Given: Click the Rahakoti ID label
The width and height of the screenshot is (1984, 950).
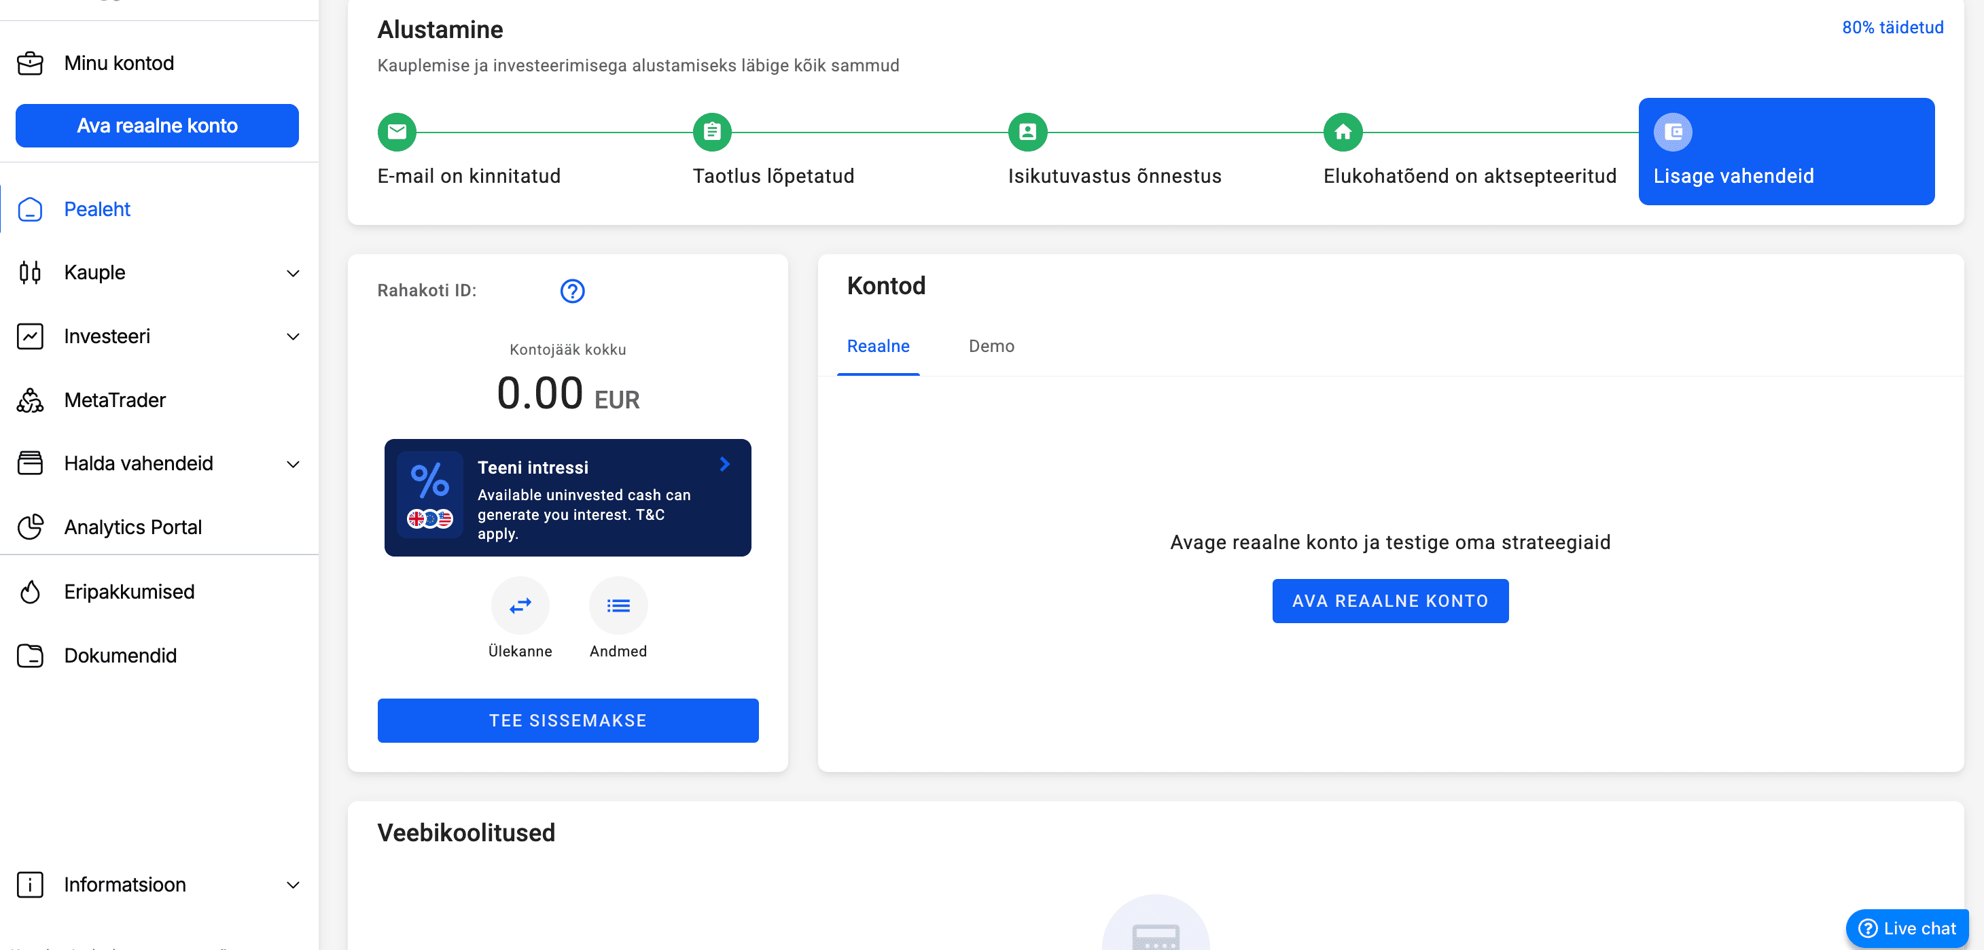Looking at the screenshot, I should (x=427, y=290).
